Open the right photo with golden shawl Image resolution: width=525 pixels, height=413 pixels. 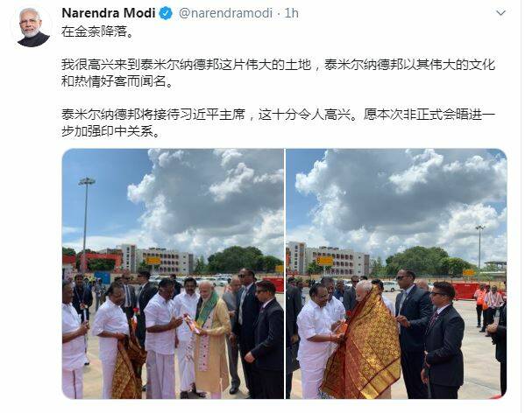[396, 274]
